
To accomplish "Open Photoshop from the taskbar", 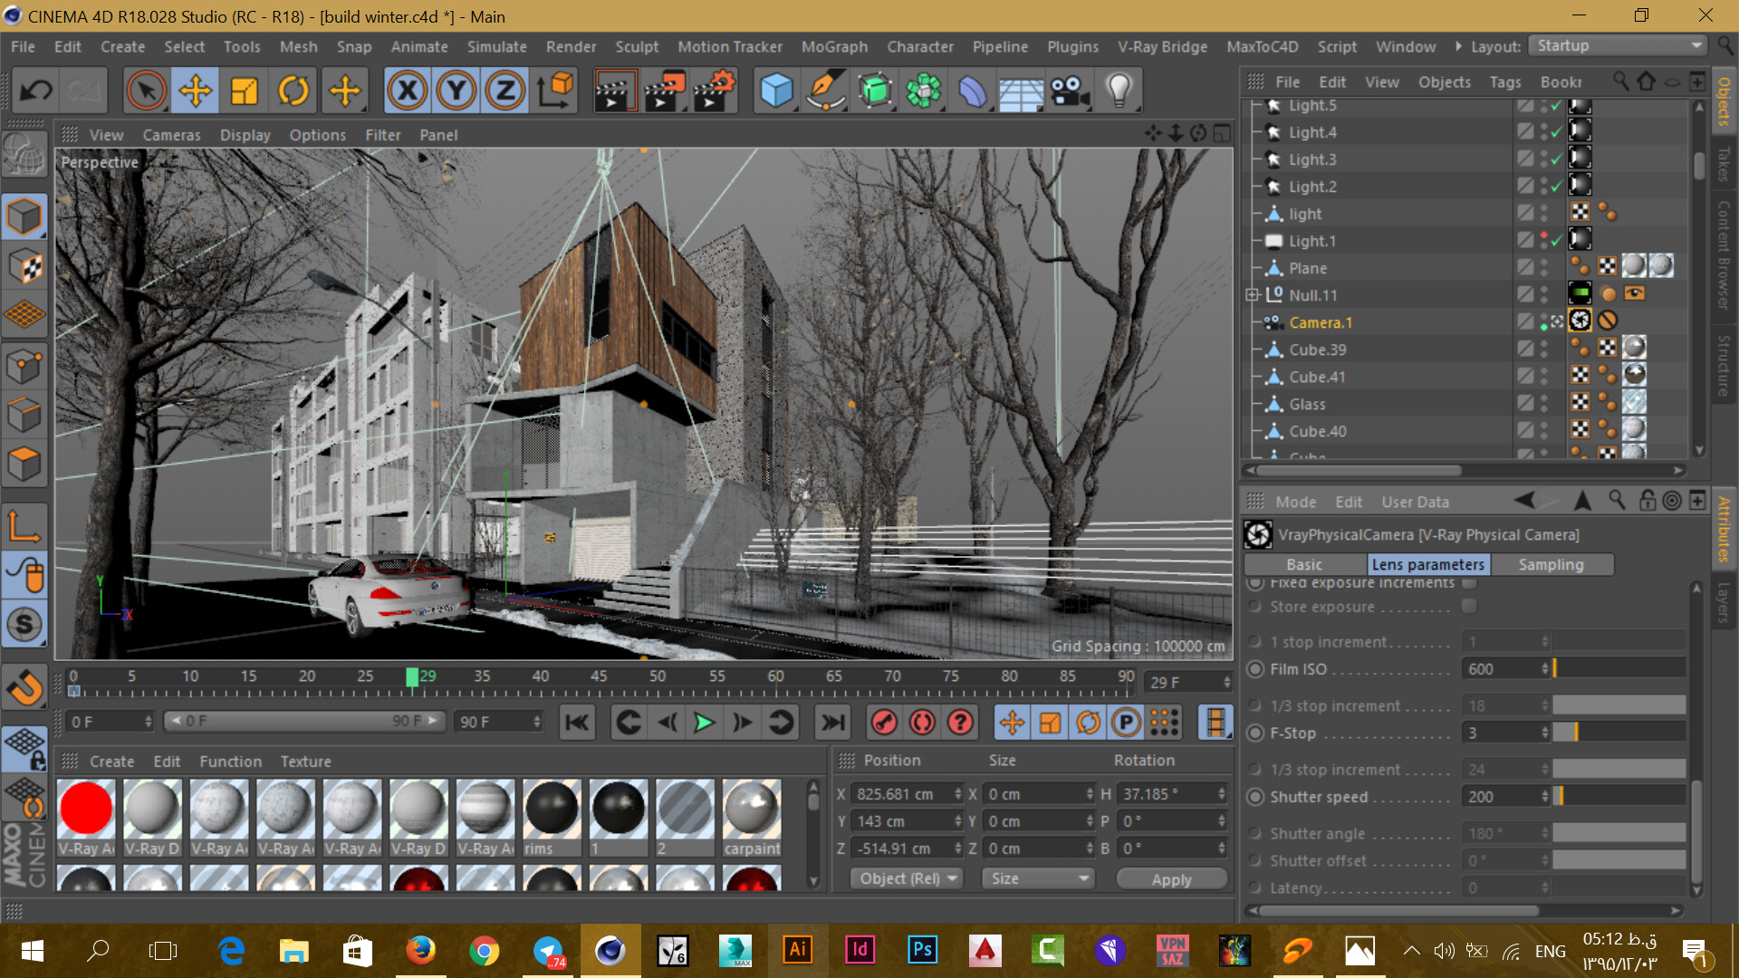I will 921,950.
